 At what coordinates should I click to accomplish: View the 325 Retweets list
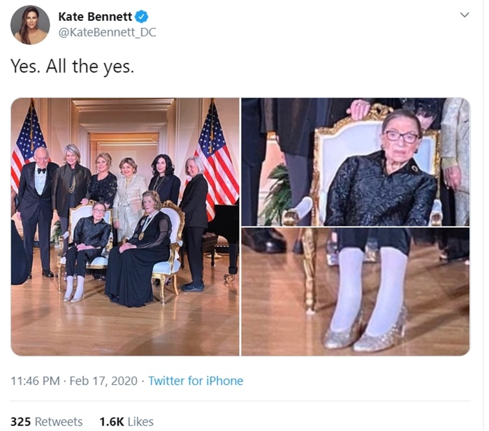47,422
